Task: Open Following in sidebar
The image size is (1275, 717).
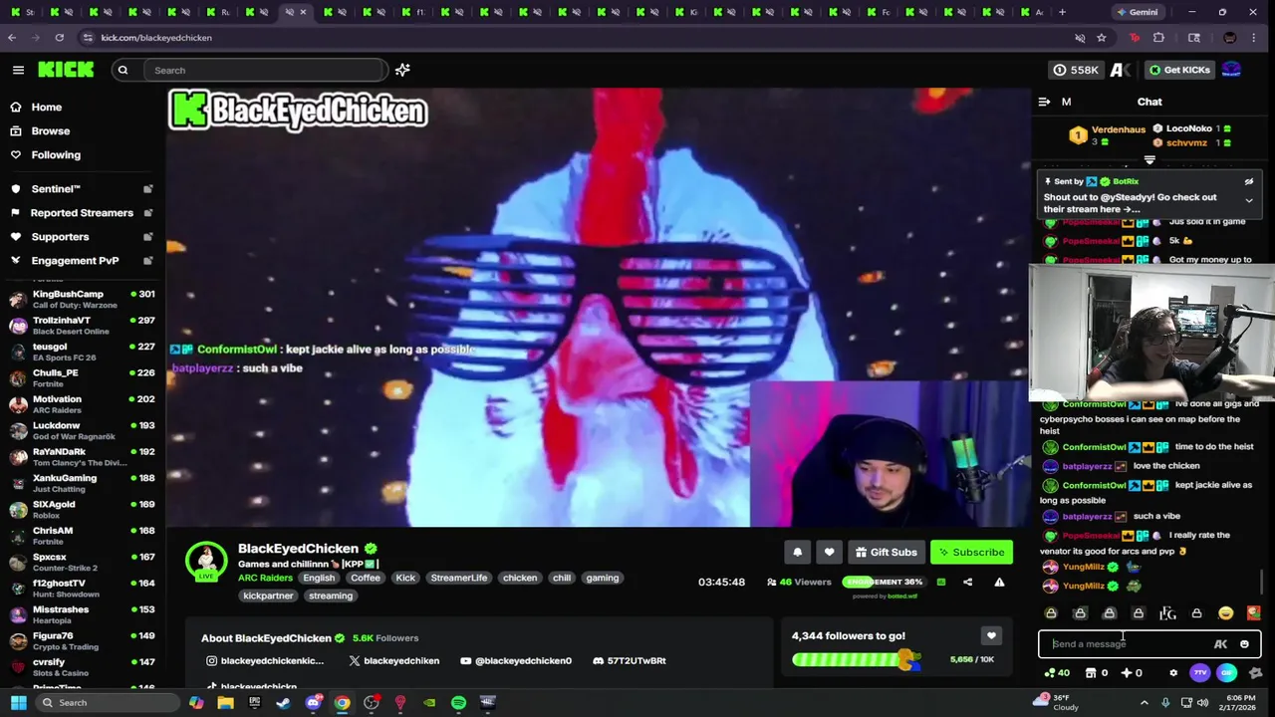Action: coord(56,155)
